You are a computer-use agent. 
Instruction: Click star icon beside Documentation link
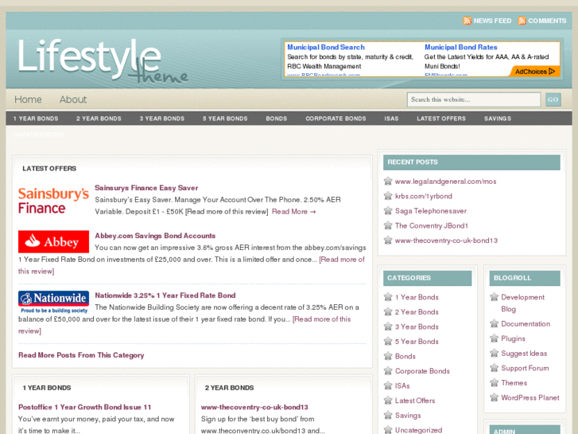tap(494, 323)
